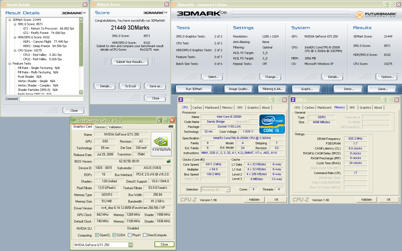Click the CPU-Z Z icon in the Memory window
This screenshot has width=402, height=251.
pyautogui.click(x=293, y=100)
